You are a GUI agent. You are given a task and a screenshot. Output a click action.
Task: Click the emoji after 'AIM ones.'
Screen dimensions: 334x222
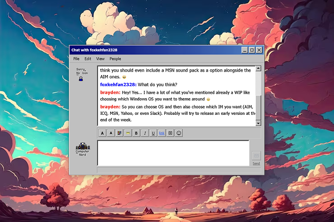point(124,77)
